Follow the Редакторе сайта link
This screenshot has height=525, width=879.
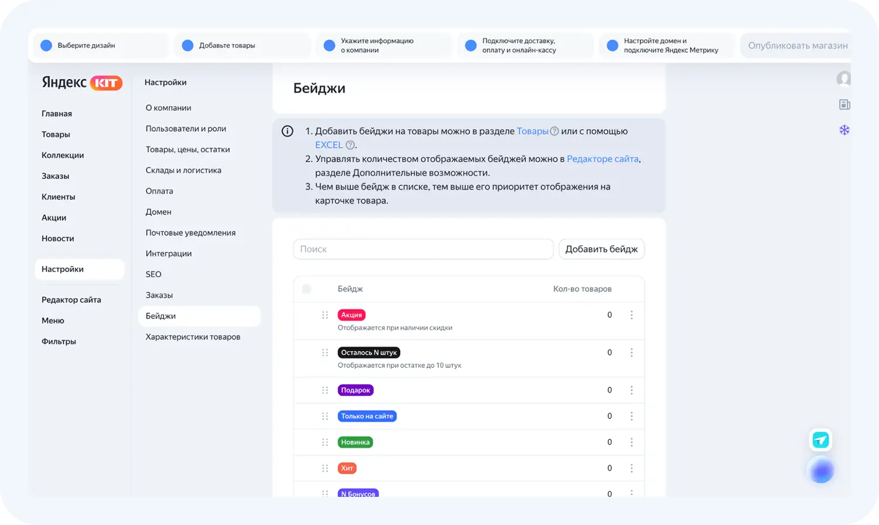click(602, 159)
